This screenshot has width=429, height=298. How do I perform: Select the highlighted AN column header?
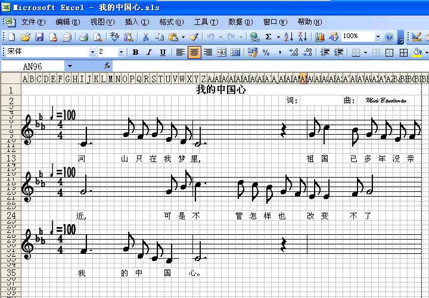click(x=303, y=79)
